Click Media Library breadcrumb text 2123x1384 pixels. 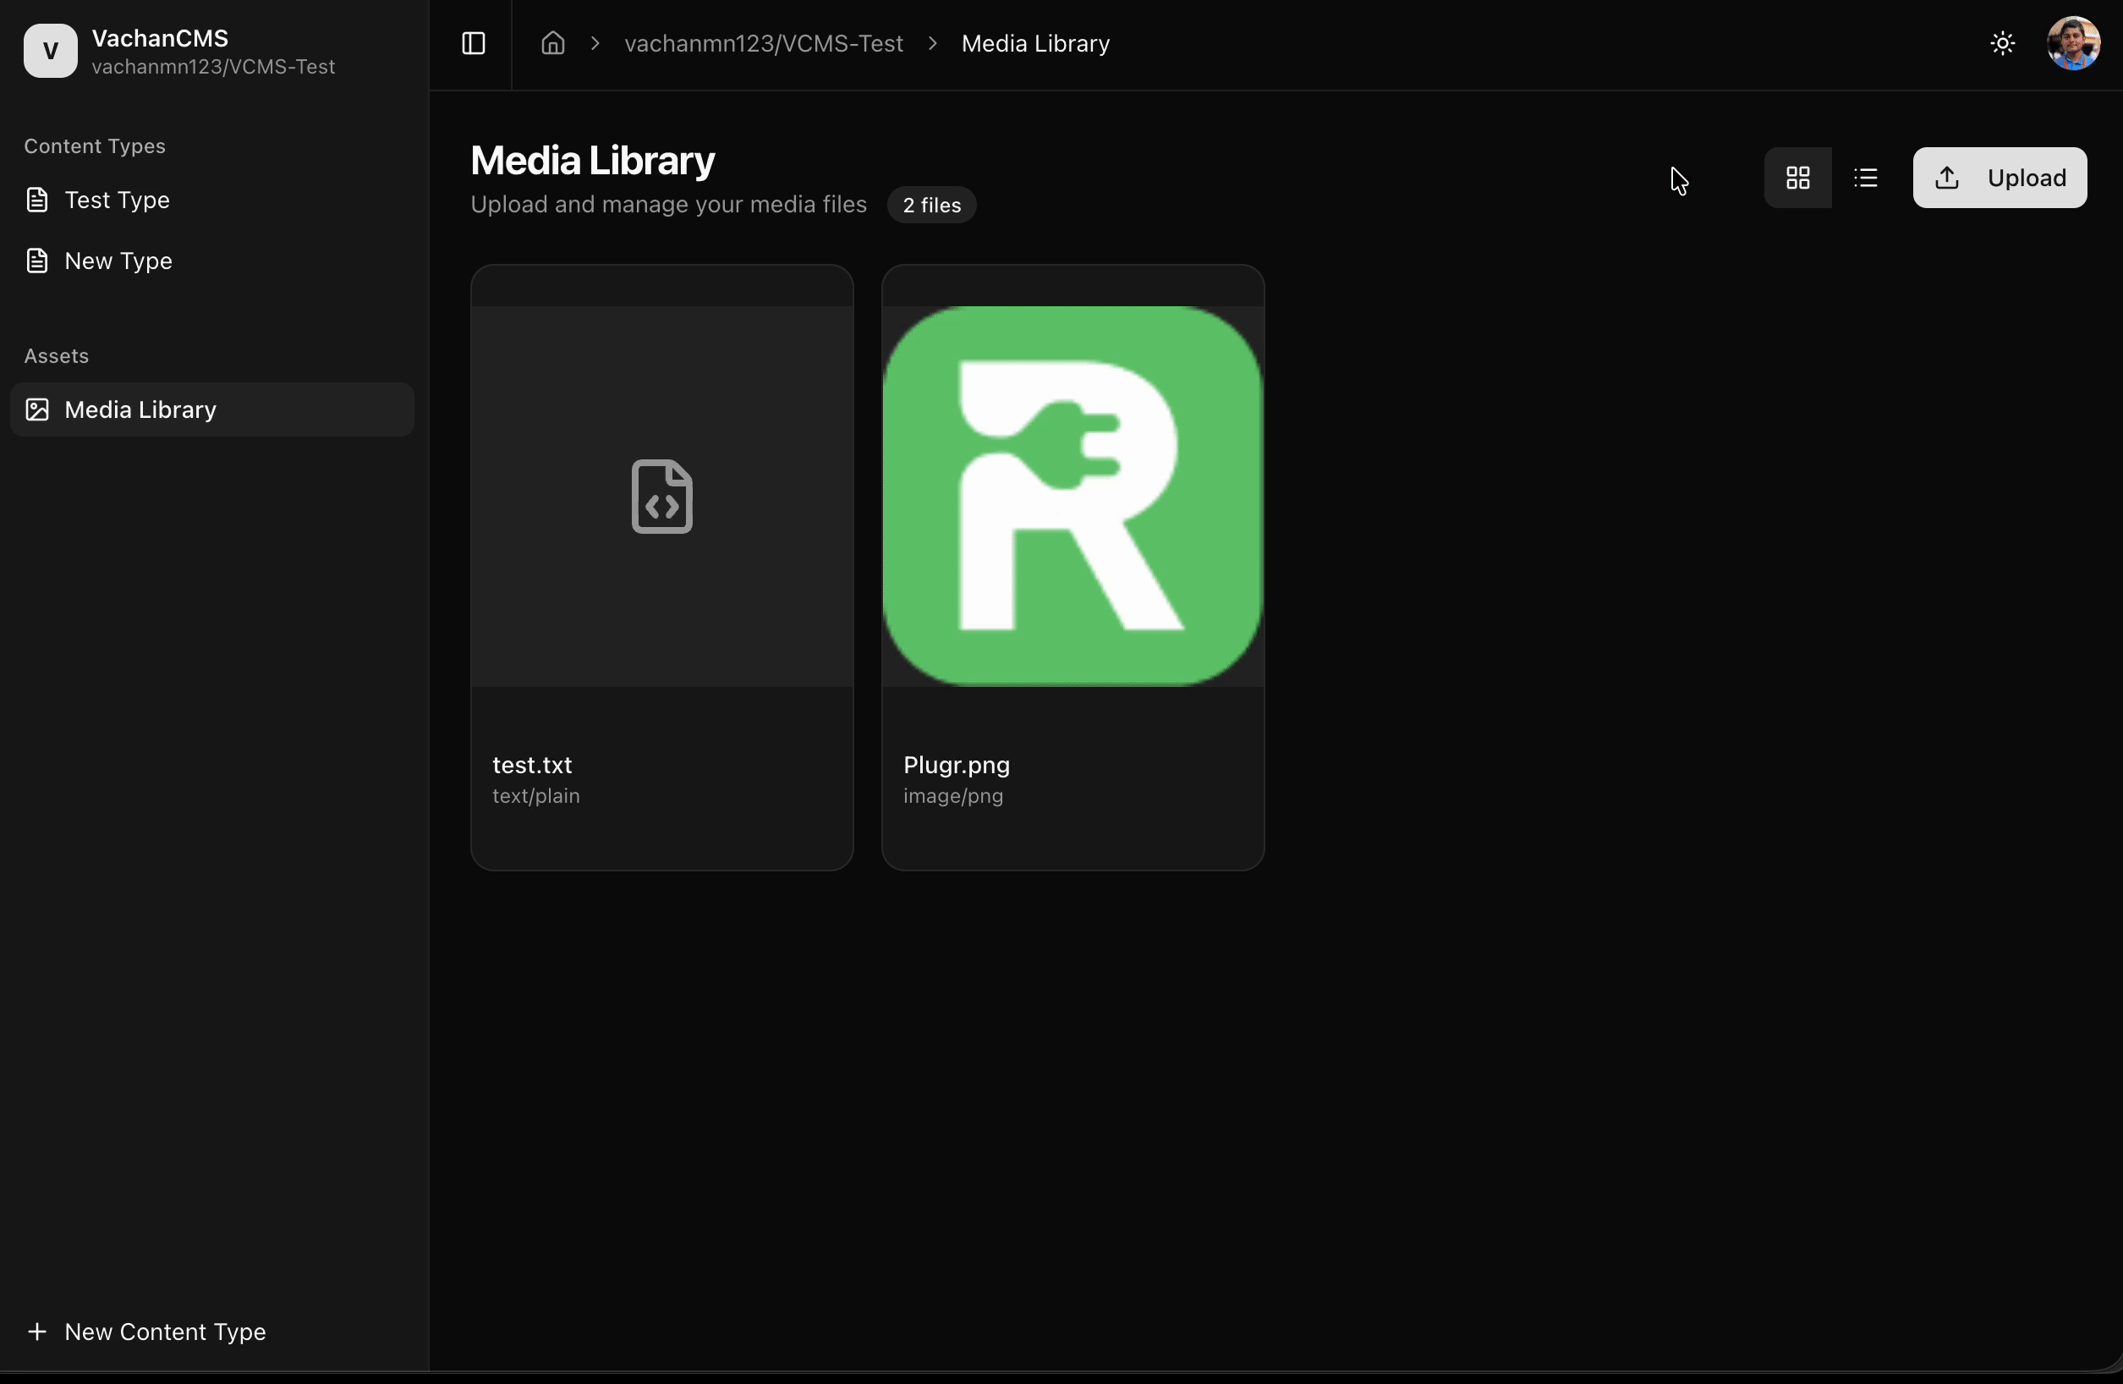(1034, 44)
